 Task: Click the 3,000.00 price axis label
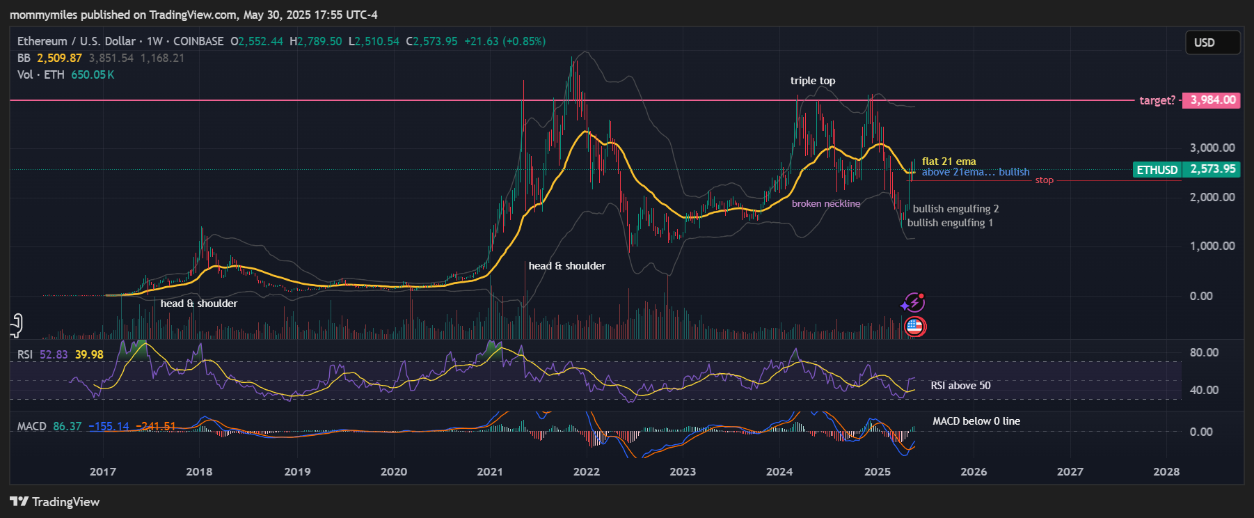click(x=1212, y=148)
